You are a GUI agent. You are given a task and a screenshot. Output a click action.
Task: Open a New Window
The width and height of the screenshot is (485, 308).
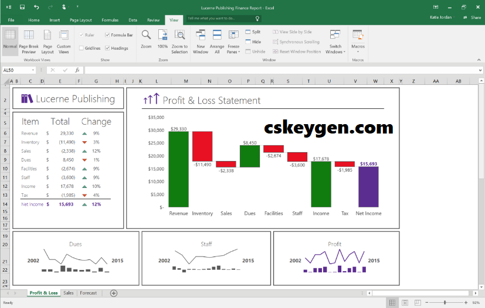[201, 42]
